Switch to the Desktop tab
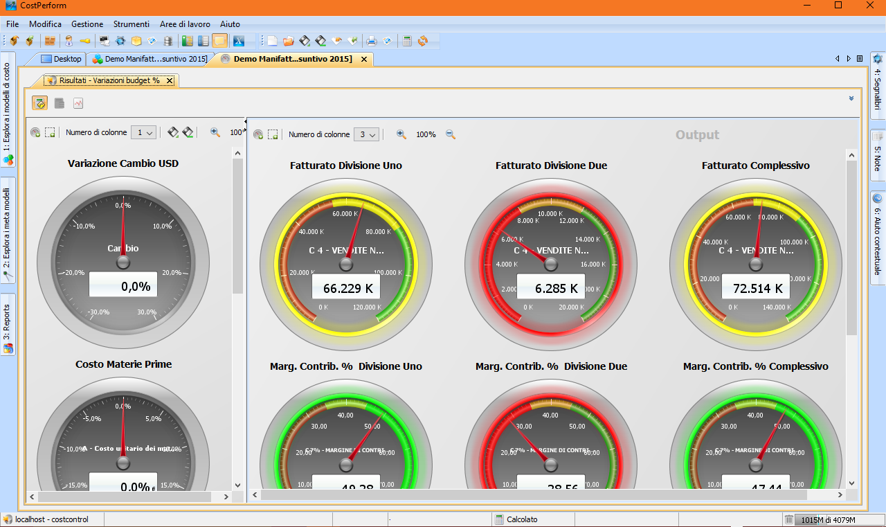Image resolution: width=886 pixels, height=527 pixels. click(x=61, y=59)
